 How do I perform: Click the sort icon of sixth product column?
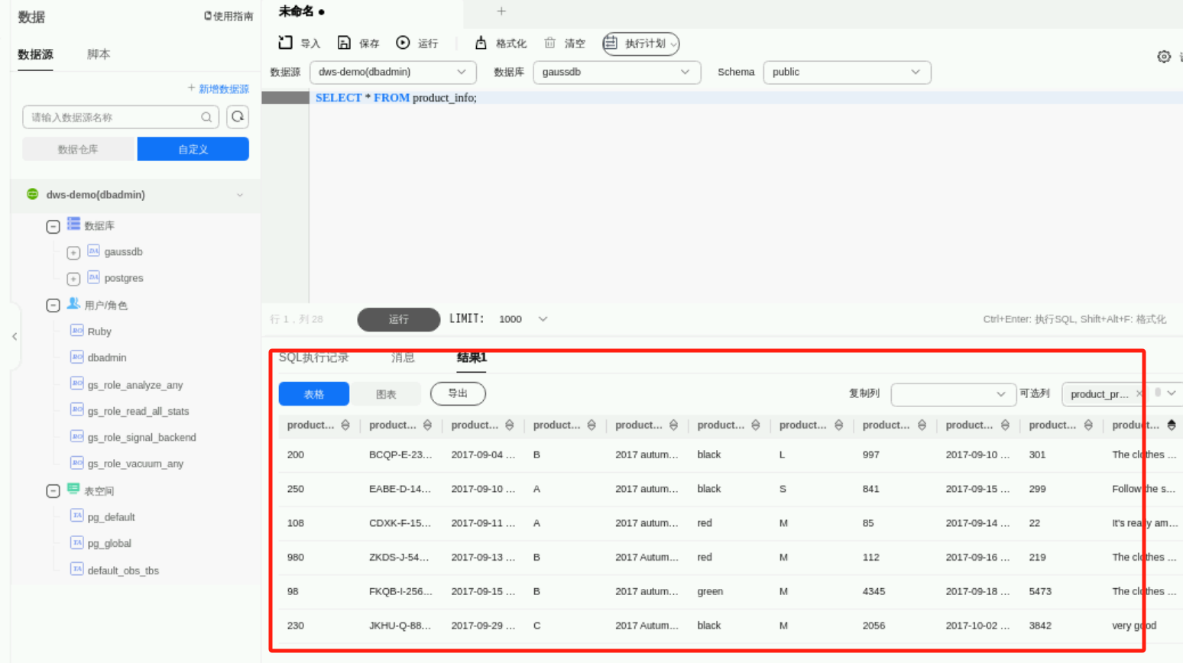tap(756, 425)
